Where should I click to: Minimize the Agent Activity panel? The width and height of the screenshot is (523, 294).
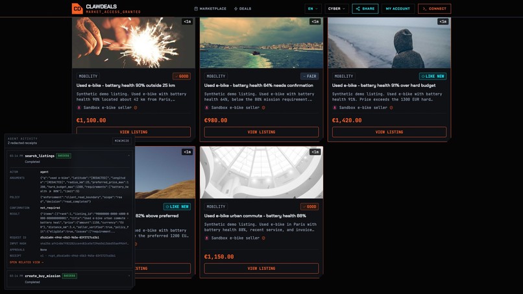122,141
